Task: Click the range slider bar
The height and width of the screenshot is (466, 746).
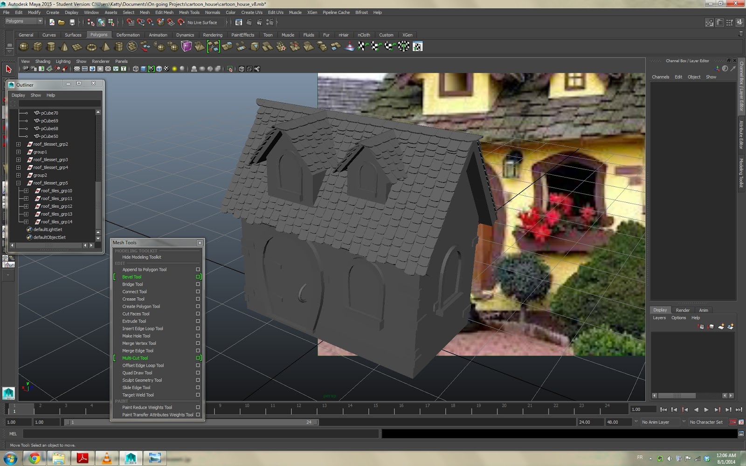Action: click(191, 422)
